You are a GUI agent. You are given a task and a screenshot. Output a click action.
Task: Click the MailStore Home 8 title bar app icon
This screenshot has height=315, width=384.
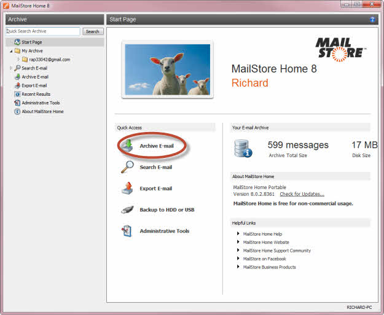[x=6, y=6]
